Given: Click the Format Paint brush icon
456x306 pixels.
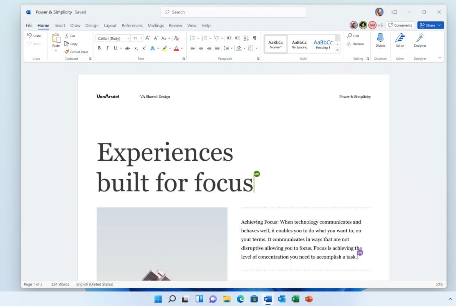Looking at the screenshot, I should [67, 52].
